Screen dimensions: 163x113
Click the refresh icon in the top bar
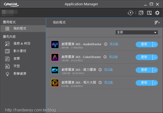(141, 13)
